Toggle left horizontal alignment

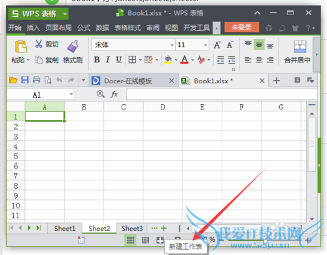click(248, 60)
